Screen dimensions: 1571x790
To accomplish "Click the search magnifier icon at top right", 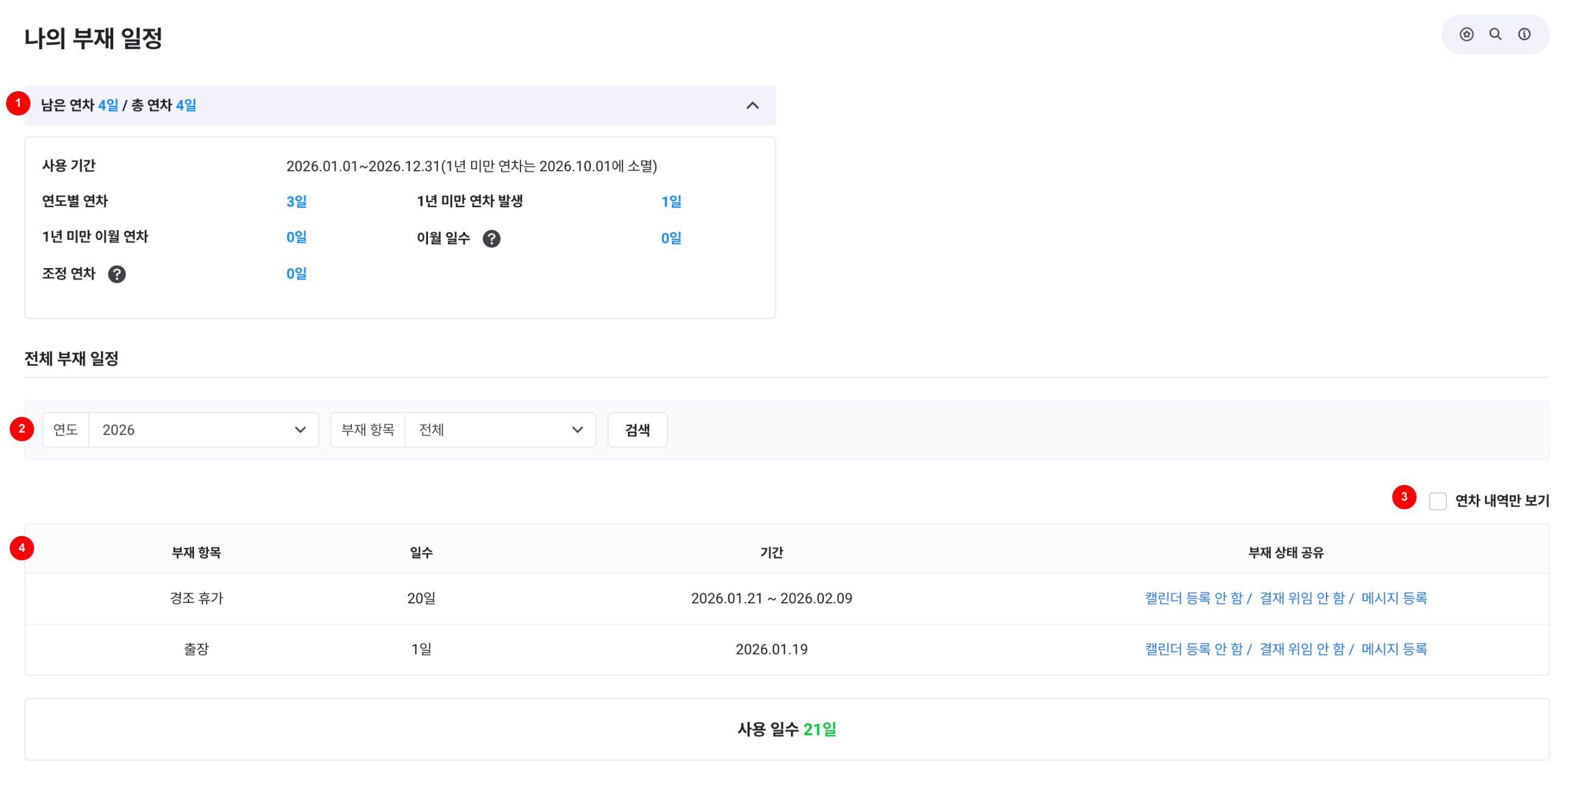I will 1496,35.
